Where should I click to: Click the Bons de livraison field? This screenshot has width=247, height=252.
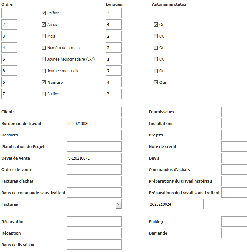94,245
